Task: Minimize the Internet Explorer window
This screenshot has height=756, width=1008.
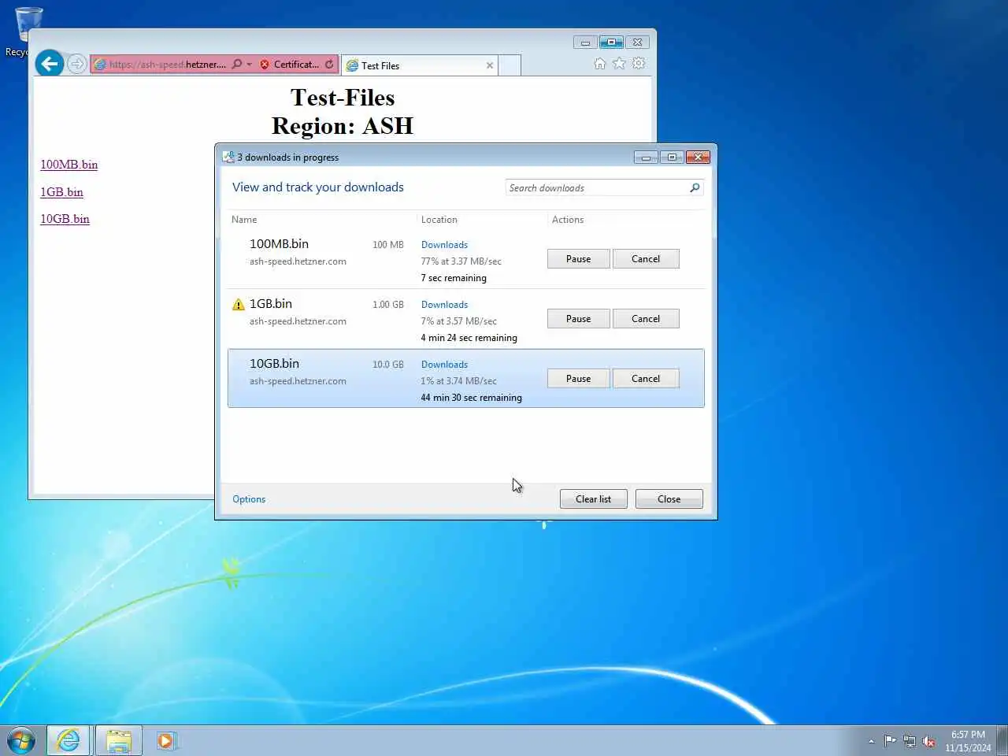Action: [585, 43]
